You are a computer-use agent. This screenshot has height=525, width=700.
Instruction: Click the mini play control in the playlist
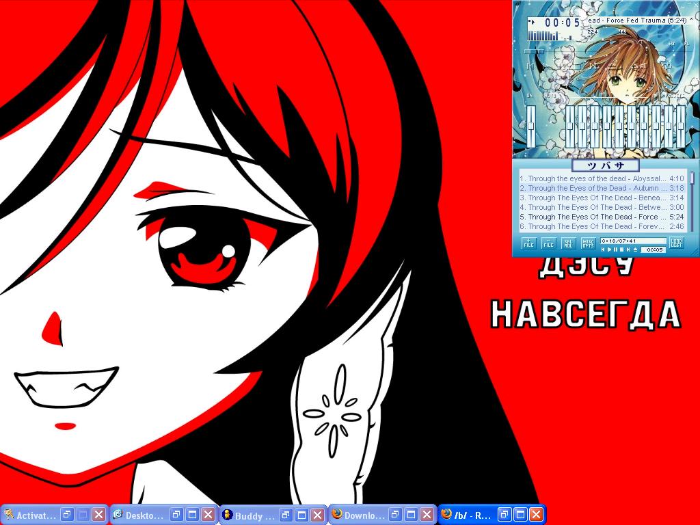pos(609,250)
